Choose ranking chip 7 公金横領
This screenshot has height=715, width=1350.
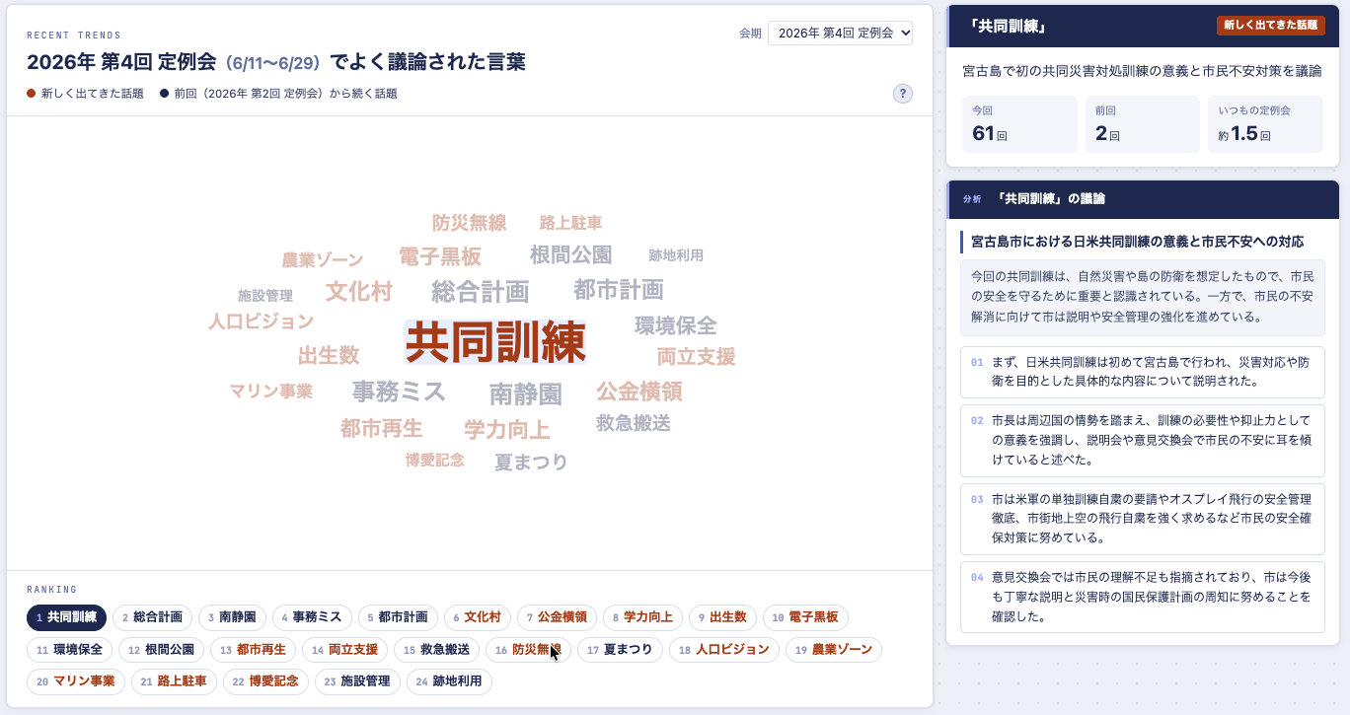[557, 617]
